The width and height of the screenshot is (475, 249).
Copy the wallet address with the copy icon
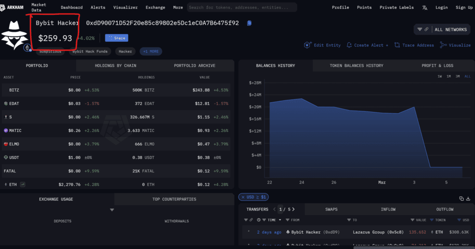click(249, 23)
